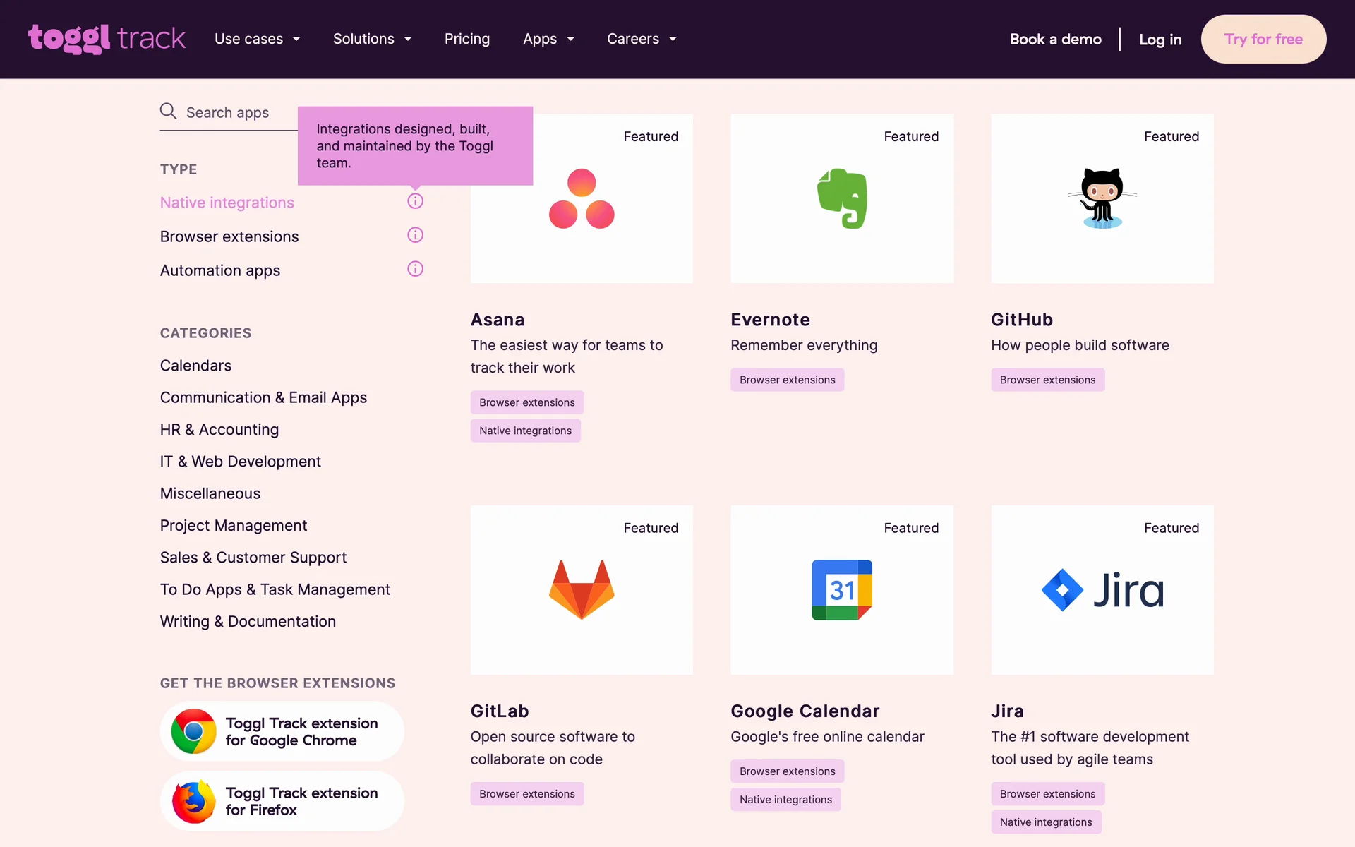
Task: Click the GitLab fox logo
Action: pyautogui.click(x=581, y=589)
